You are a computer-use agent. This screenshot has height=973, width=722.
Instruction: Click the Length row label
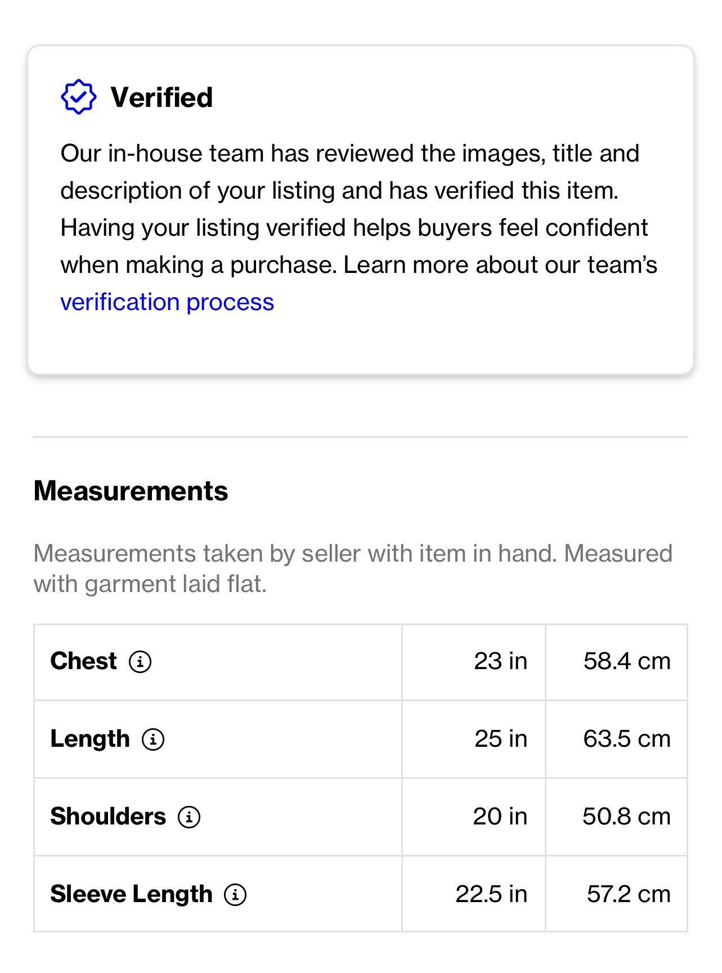pos(90,739)
